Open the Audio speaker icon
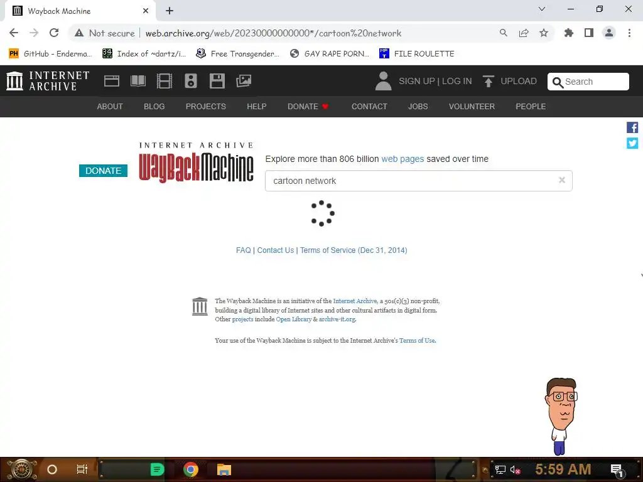Screen dimensions: 643x482 click(191, 81)
